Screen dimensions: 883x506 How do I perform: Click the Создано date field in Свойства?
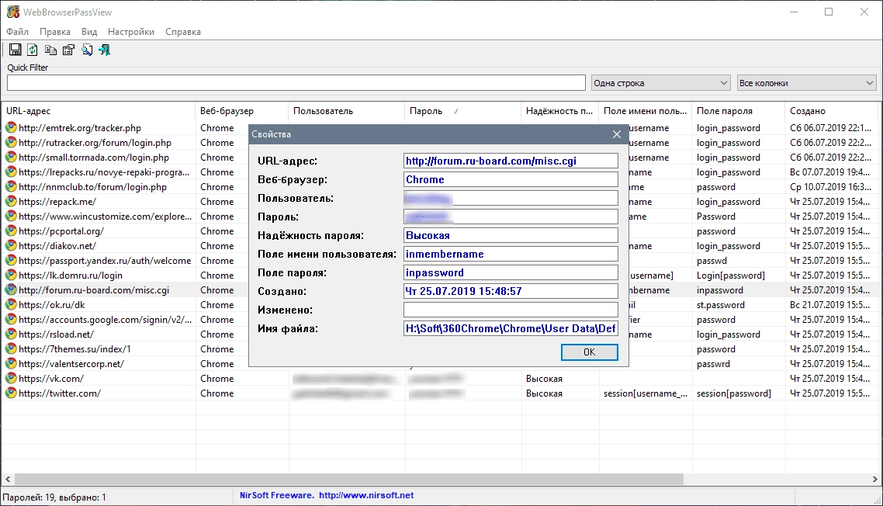coord(511,291)
